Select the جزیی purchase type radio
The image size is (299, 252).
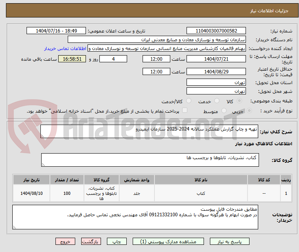(x=249, y=110)
